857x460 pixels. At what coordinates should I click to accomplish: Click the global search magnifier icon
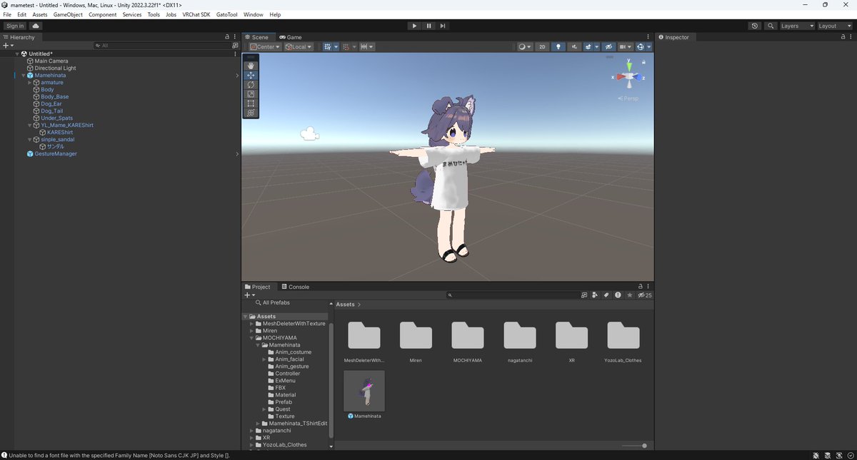[x=771, y=26]
